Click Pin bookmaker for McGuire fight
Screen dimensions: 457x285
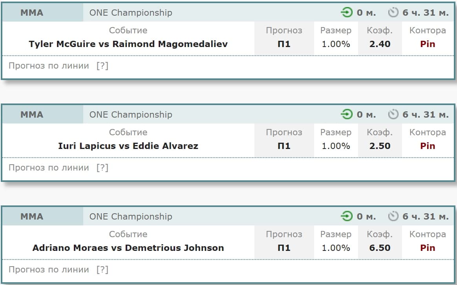[428, 44]
